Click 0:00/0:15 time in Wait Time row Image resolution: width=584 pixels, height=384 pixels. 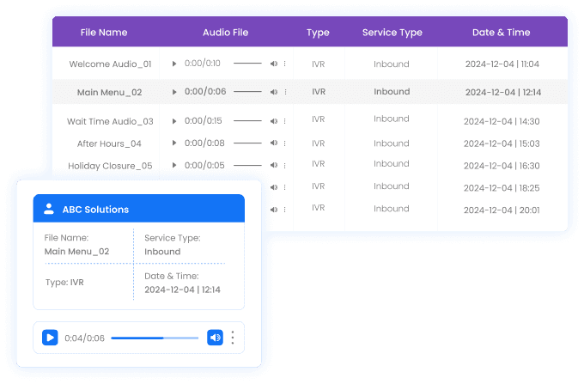[203, 120]
